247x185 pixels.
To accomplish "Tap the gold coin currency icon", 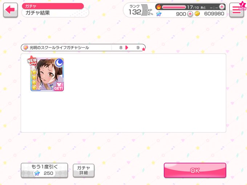I will click(197, 14).
